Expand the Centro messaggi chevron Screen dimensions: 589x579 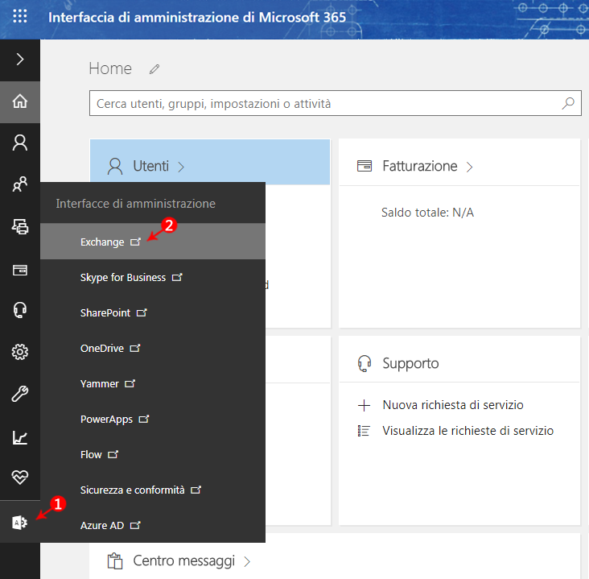[247, 562]
